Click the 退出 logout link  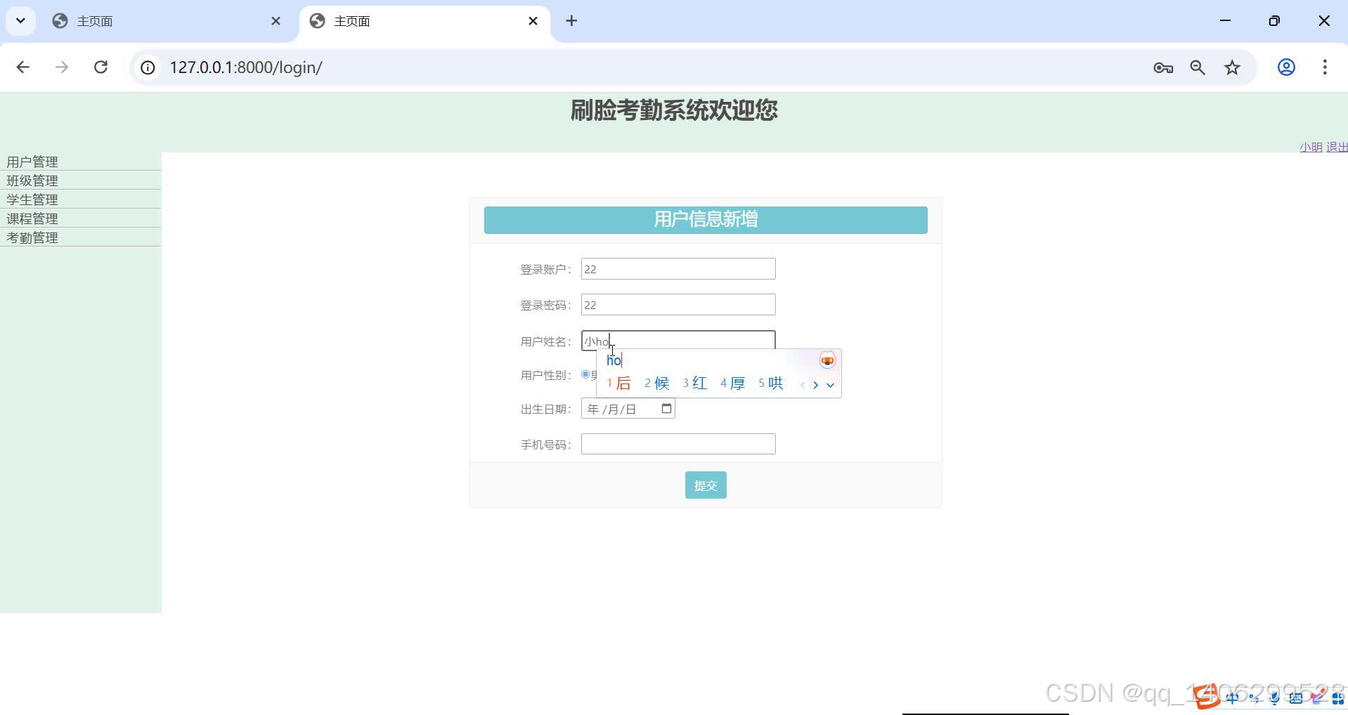click(1337, 147)
